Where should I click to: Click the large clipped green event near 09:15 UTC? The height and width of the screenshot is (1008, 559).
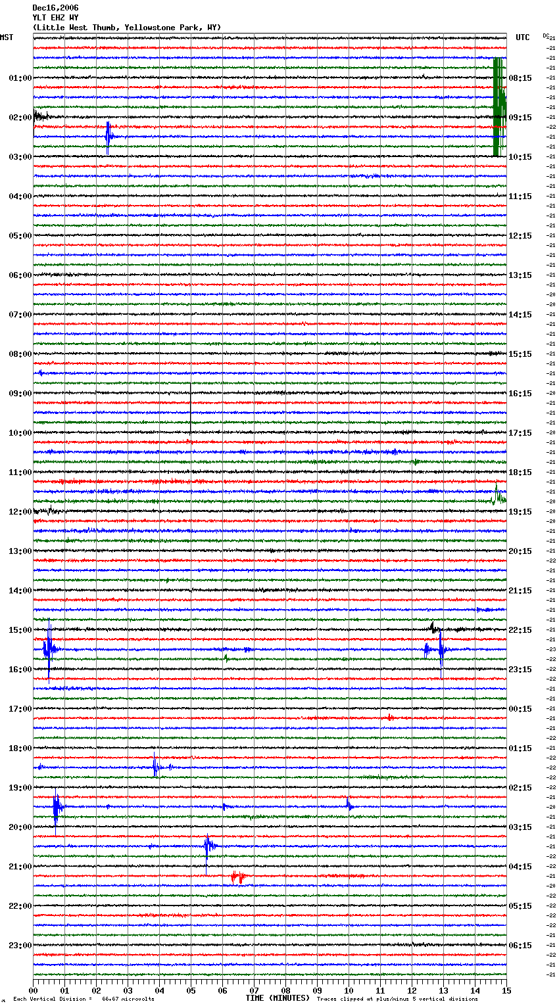click(499, 107)
